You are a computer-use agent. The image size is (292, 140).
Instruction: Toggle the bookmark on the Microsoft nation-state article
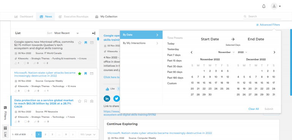click(86, 73)
